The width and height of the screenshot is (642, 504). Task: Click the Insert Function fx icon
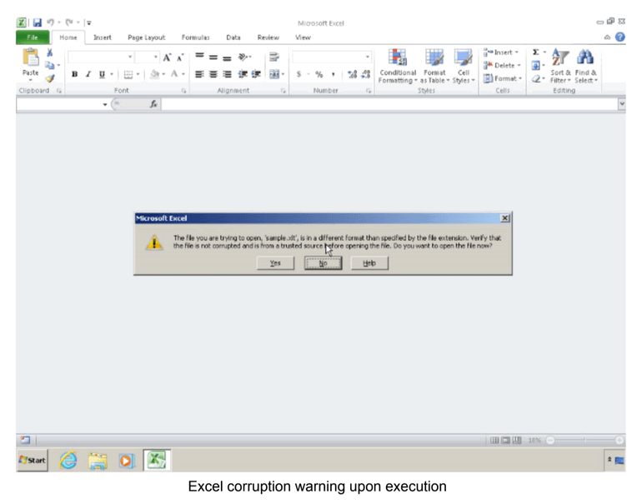pos(153,104)
